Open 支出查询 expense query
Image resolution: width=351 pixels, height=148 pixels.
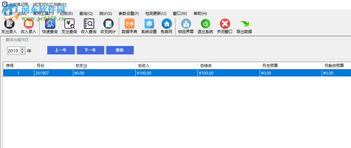point(69,26)
